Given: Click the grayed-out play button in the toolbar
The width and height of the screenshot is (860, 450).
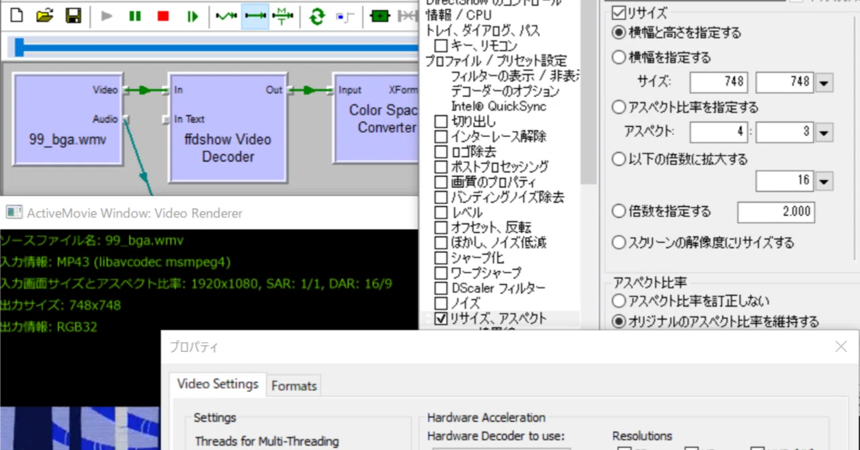Looking at the screenshot, I should [x=107, y=16].
